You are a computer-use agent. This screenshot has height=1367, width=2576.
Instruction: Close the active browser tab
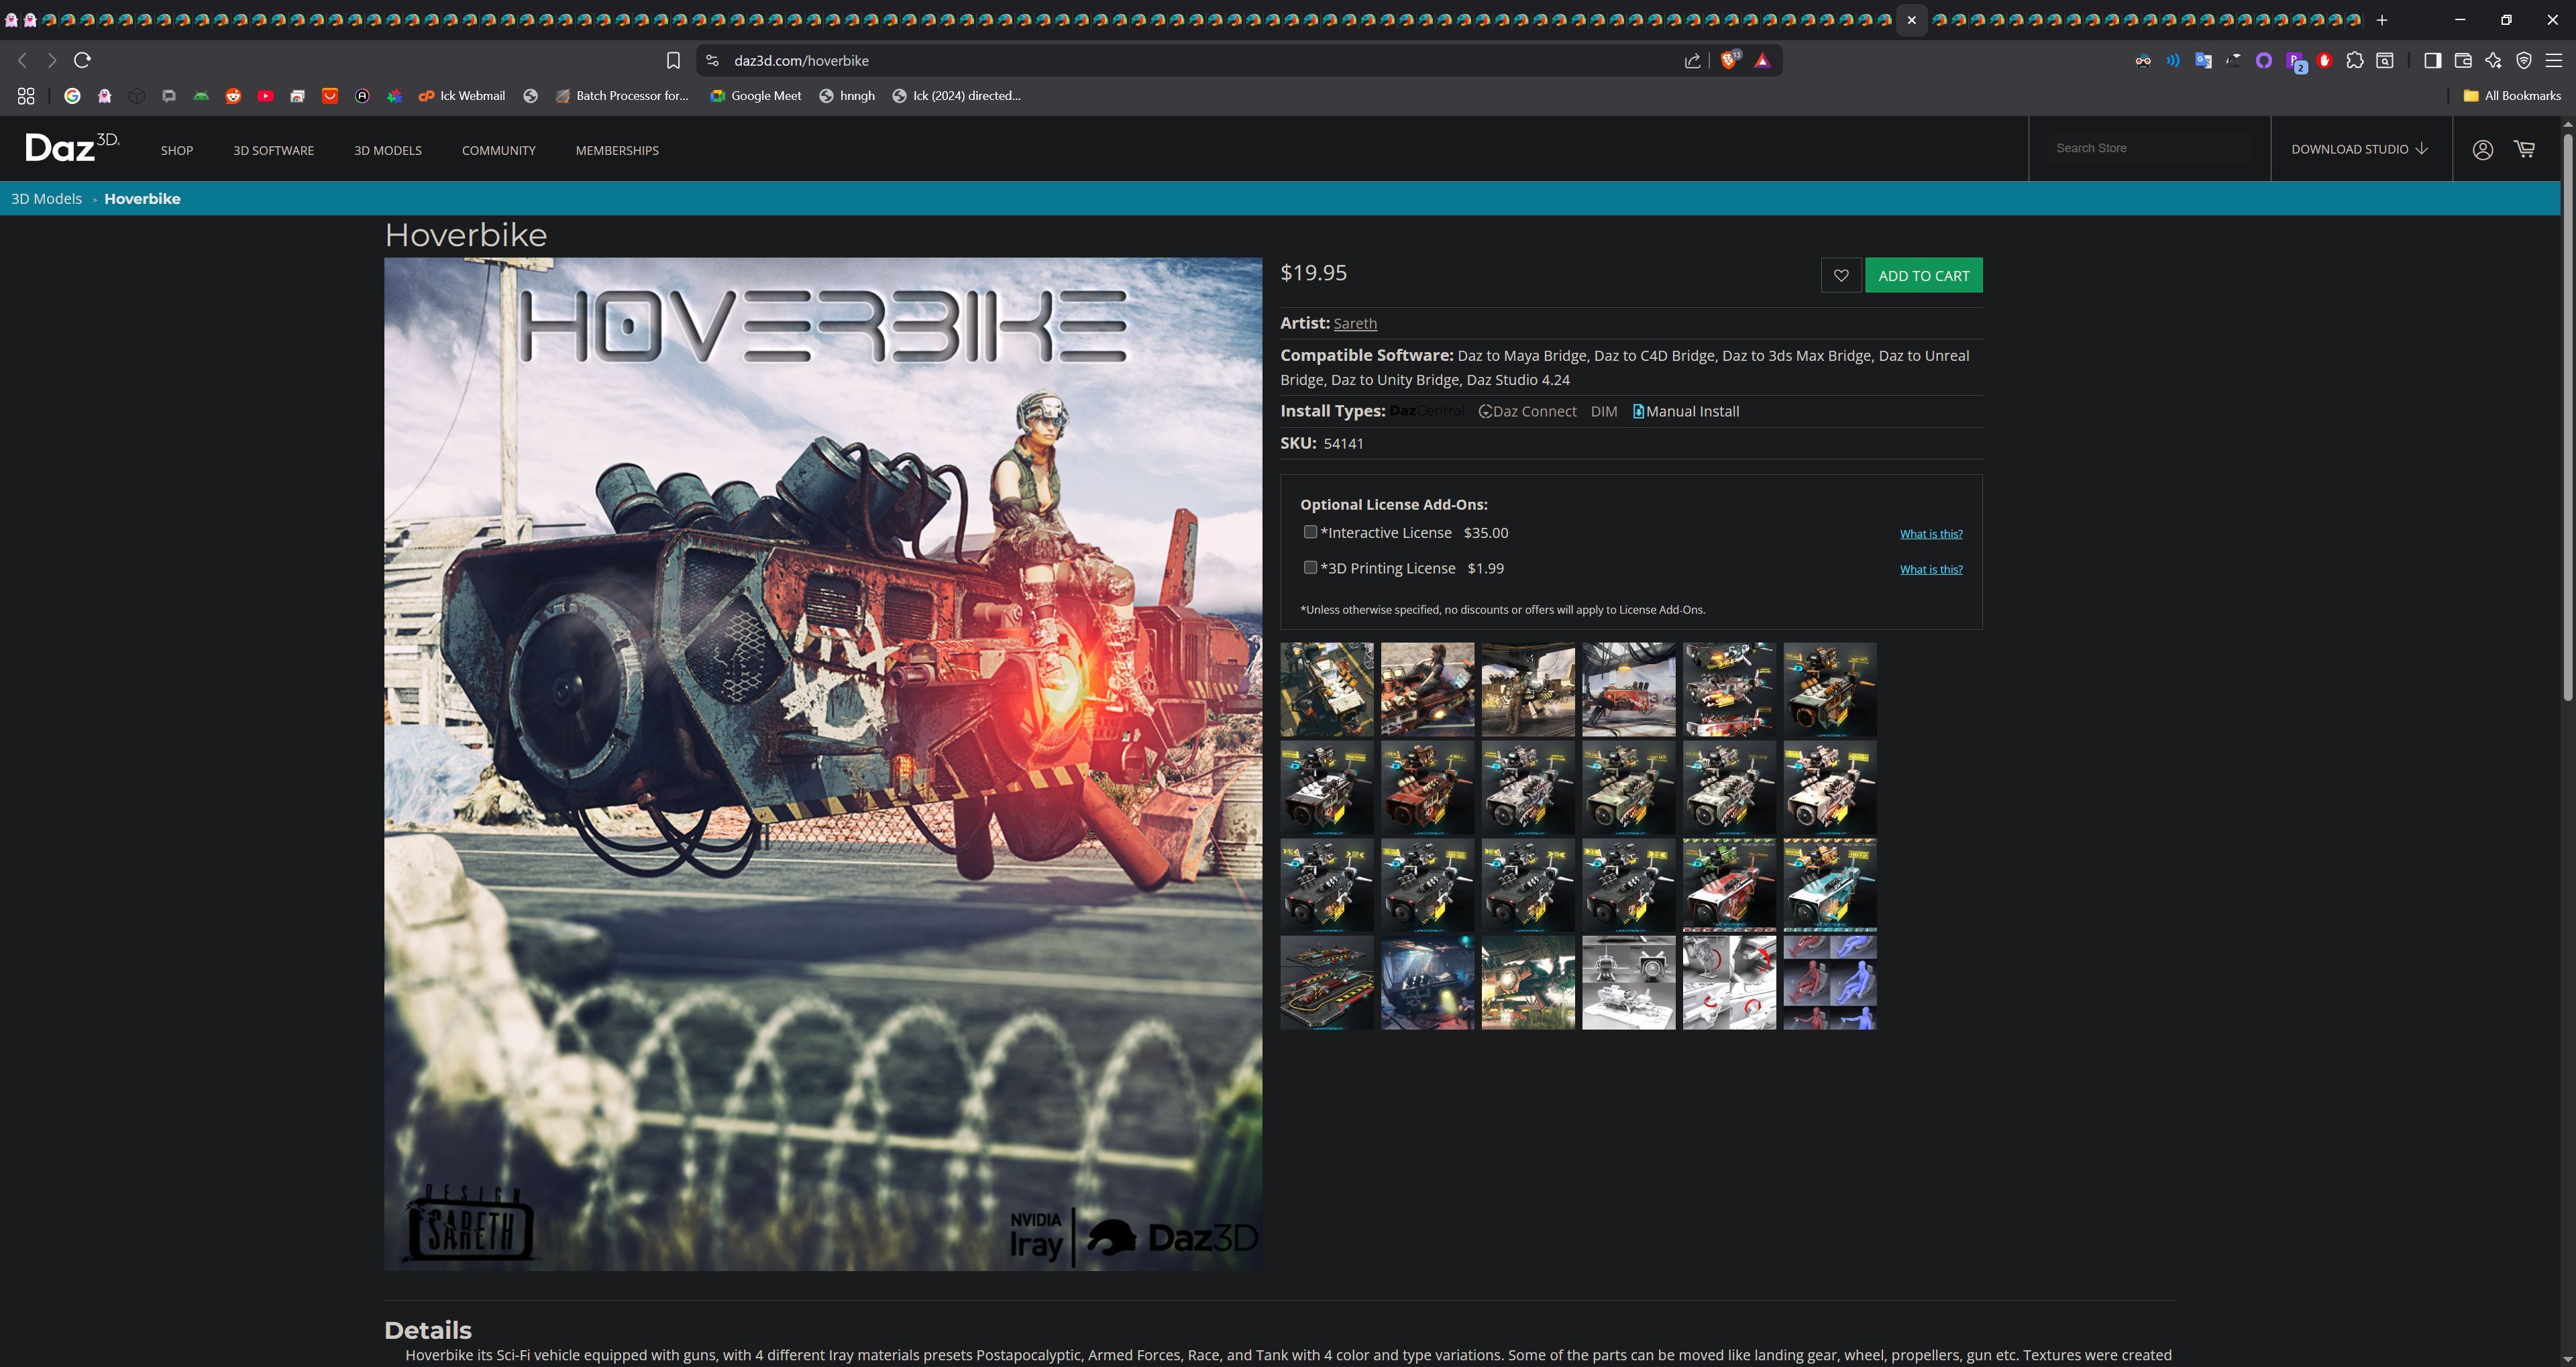[1911, 20]
